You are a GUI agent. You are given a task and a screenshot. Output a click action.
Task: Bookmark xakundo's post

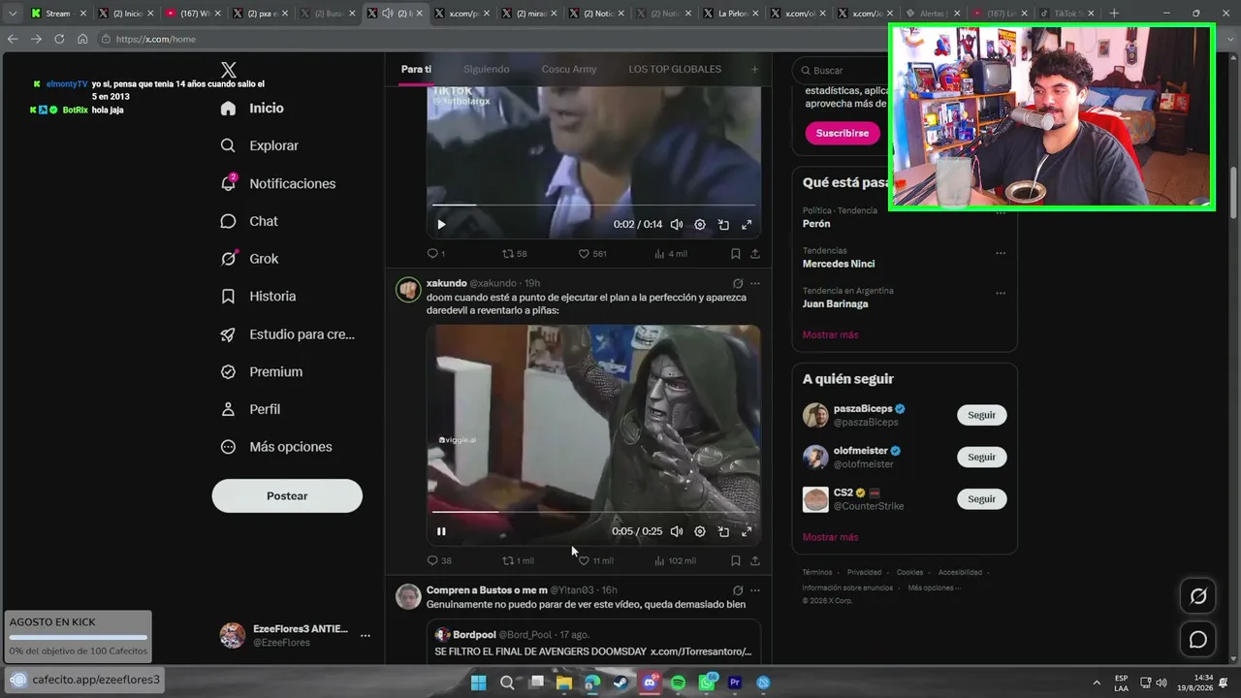coord(735,560)
